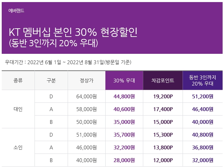Click the 15,000P deducted points cell
This screenshot has width=224, height=168.
pos(163,122)
